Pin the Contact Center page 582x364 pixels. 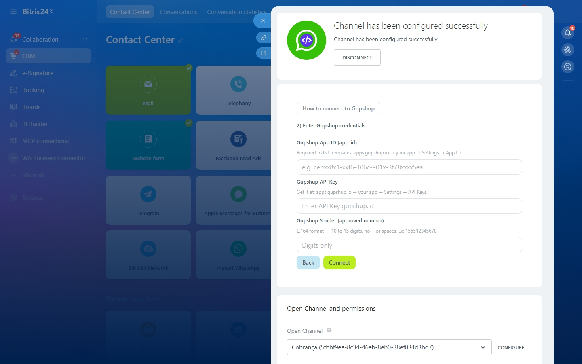coord(181,40)
